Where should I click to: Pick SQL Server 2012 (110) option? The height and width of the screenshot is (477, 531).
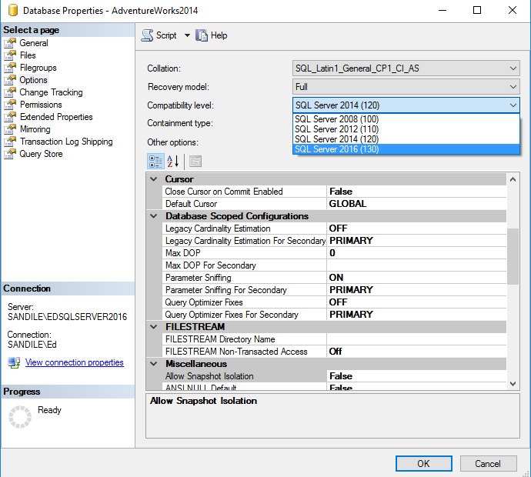336,129
